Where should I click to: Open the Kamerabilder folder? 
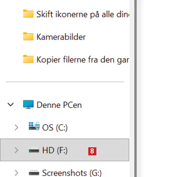(x=61, y=37)
